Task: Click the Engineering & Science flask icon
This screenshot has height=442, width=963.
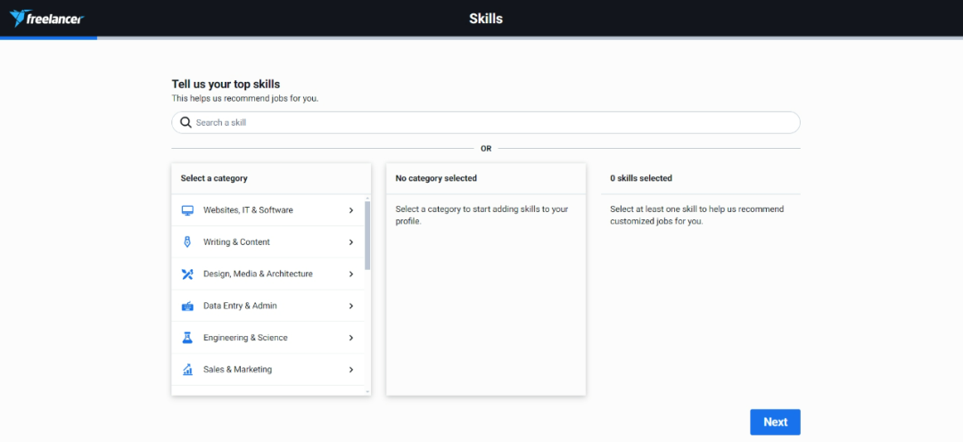Action: 187,338
